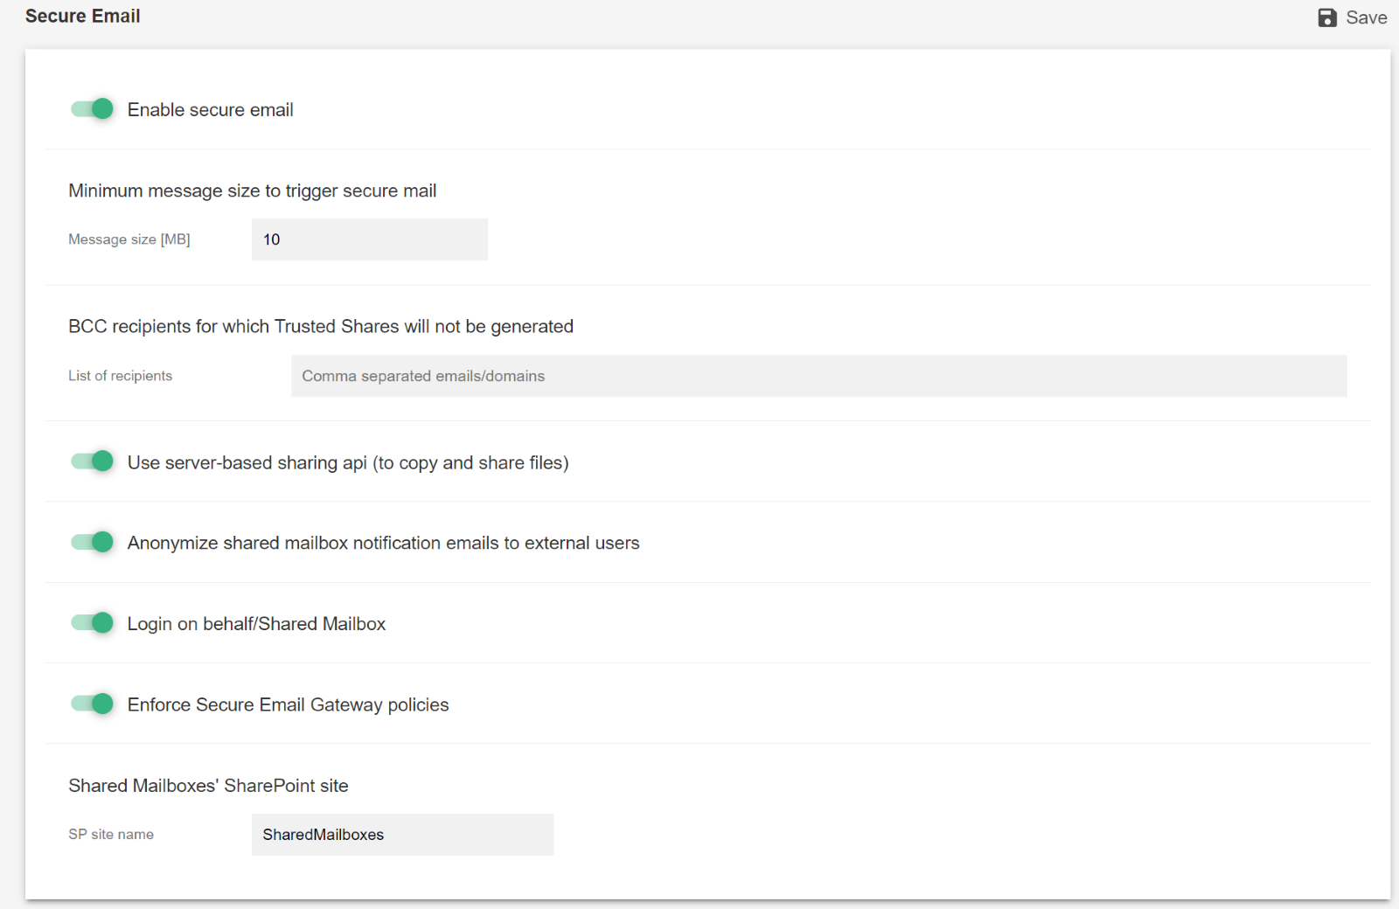Click the comma separated emails/domains placeholder
Screen dimensions: 1399x909
pyautogui.click(x=423, y=375)
